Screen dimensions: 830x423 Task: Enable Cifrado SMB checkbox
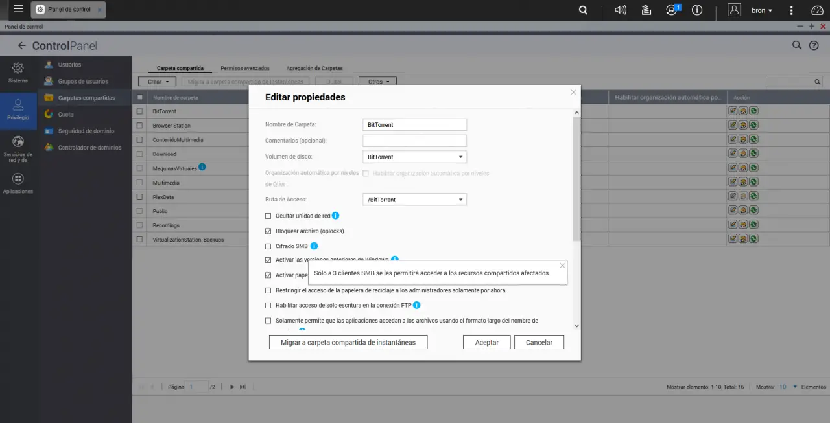point(268,246)
